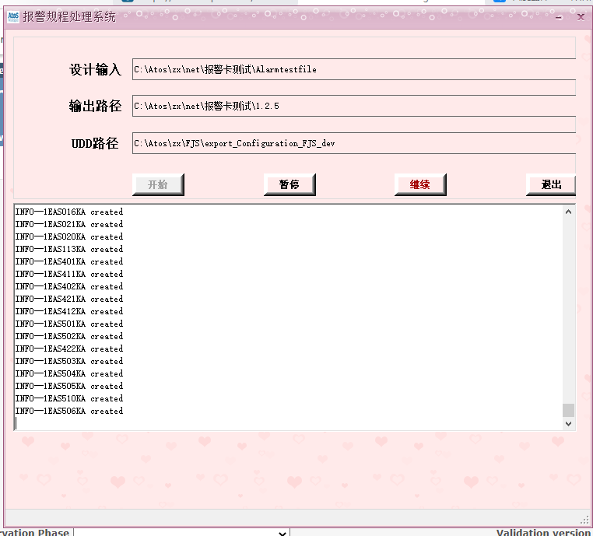The image size is (593, 536).
Task: Click the 报警规程处理系统 title bar text
Action: 69,16
